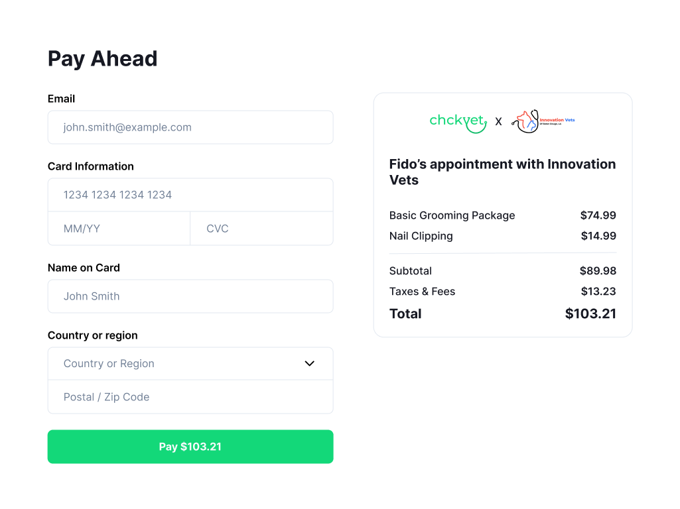680x509 pixels.
Task: Click the chevron arrow on the country selector
Action: [x=309, y=363]
